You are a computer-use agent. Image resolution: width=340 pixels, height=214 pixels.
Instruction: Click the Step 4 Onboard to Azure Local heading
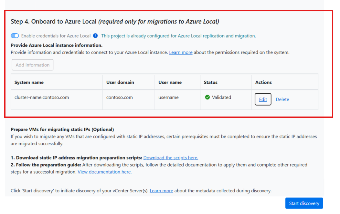pyautogui.click(x=115, y=21)
